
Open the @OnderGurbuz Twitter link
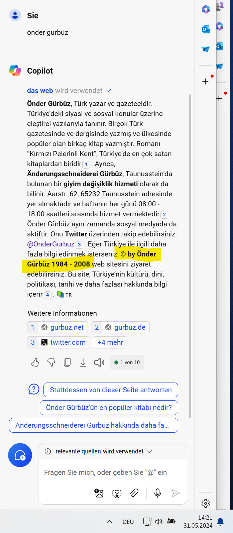point(50,244)
